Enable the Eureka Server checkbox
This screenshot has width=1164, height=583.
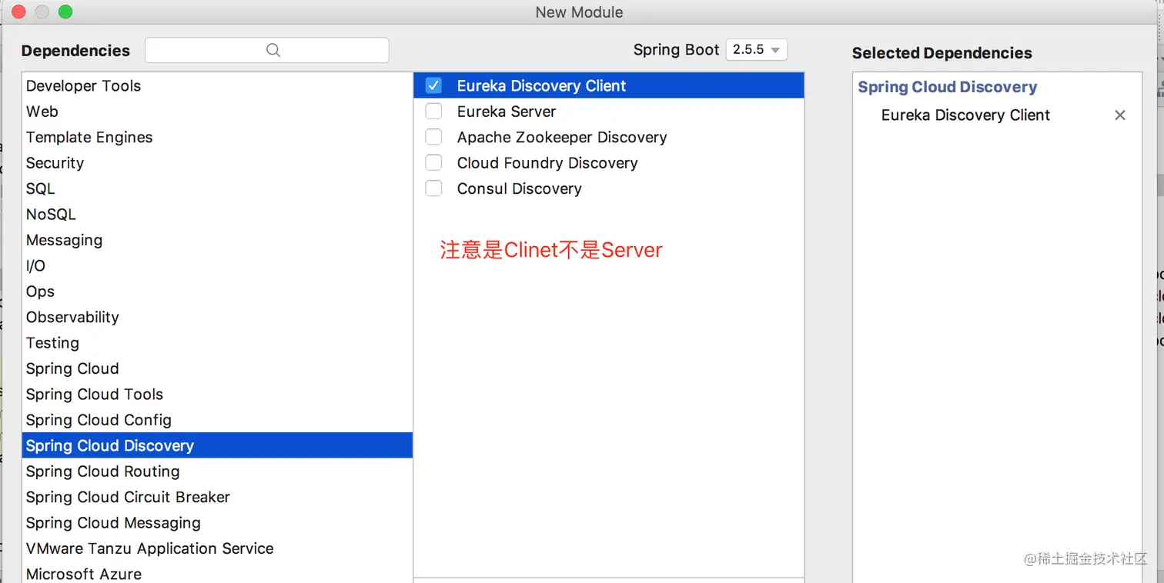click(433, 112)
